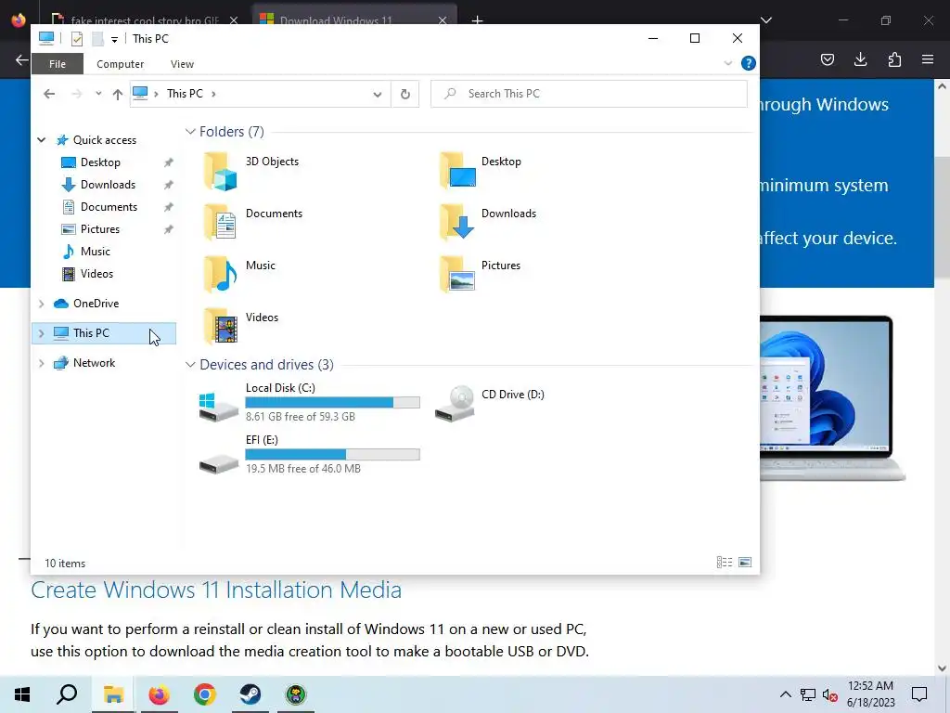Show hidden tray icons chevron

(x=785, y=694)
